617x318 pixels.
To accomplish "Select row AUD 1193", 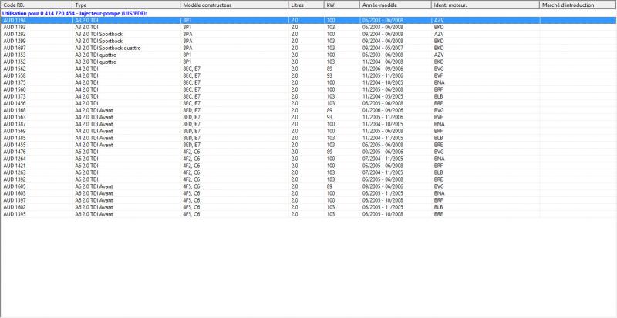I will click(x=308, y=27).
